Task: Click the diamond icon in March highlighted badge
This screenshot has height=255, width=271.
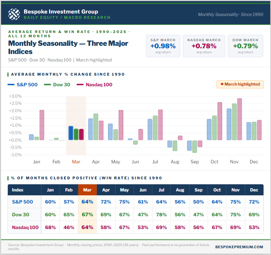Action: coord(222,85)
